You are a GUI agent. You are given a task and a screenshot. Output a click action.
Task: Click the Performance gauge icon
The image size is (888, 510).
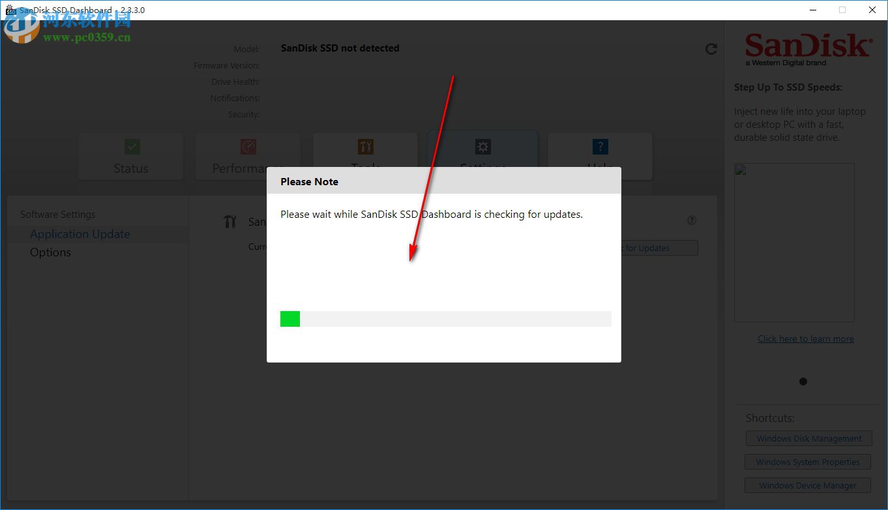(248, 146)
